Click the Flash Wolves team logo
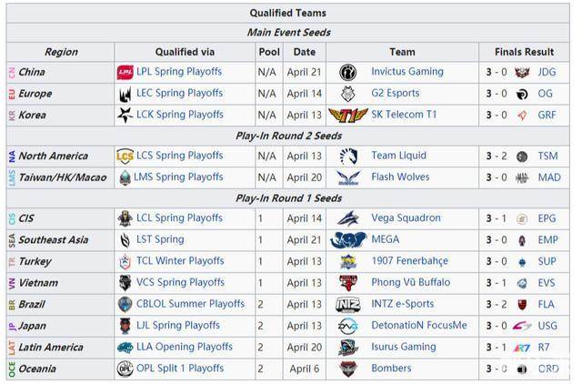The width and height of the screenshot is (582, 384). pos(347,177)
